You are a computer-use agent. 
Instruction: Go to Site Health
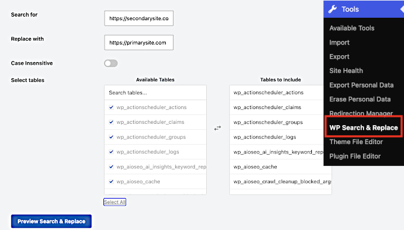click(x=346, y=71)
